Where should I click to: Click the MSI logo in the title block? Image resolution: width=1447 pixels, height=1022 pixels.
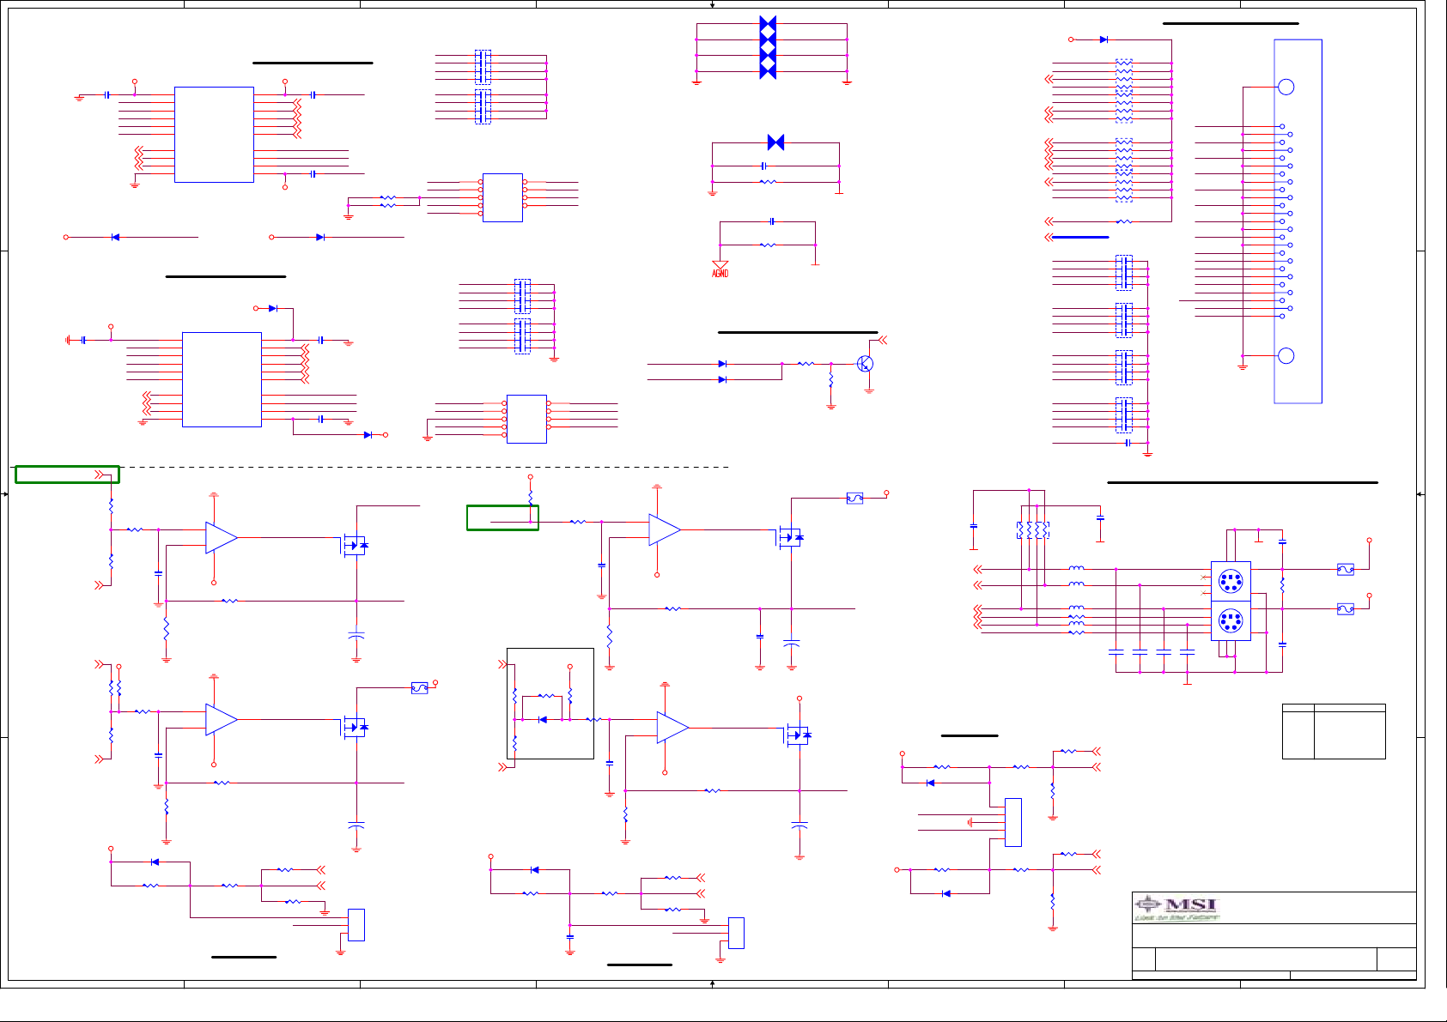point(1177,908)
